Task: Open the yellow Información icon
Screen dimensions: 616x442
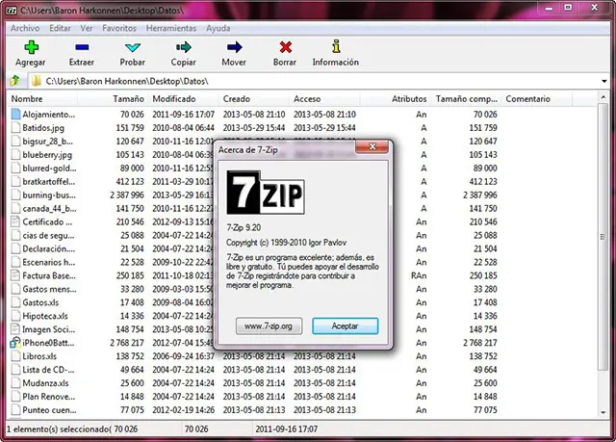Action: coord(335,46)
